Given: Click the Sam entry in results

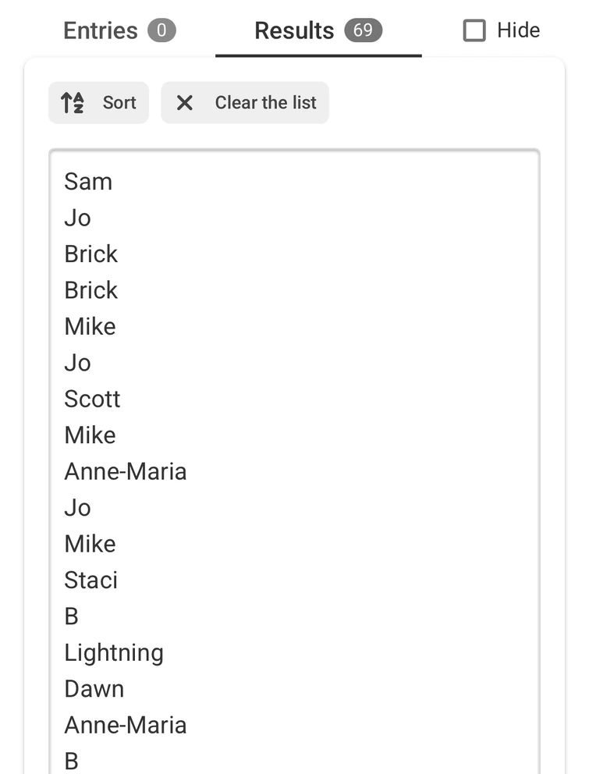Looking at the screenshot, I should [x=88, y=182].
